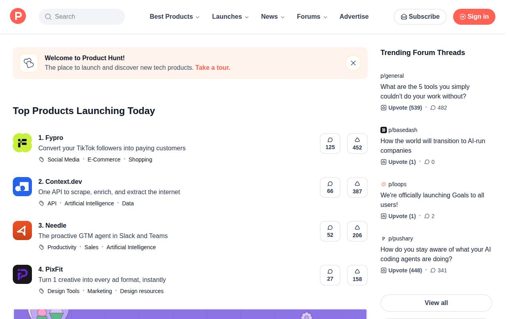Open PixFit comments with 27 count
The height and width of the screenshot is (319, 511).
point(330,275)
